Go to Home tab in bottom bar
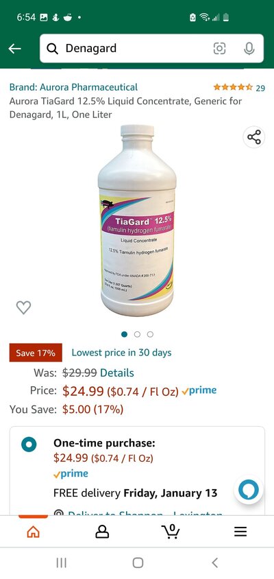 tap(33, 532)
